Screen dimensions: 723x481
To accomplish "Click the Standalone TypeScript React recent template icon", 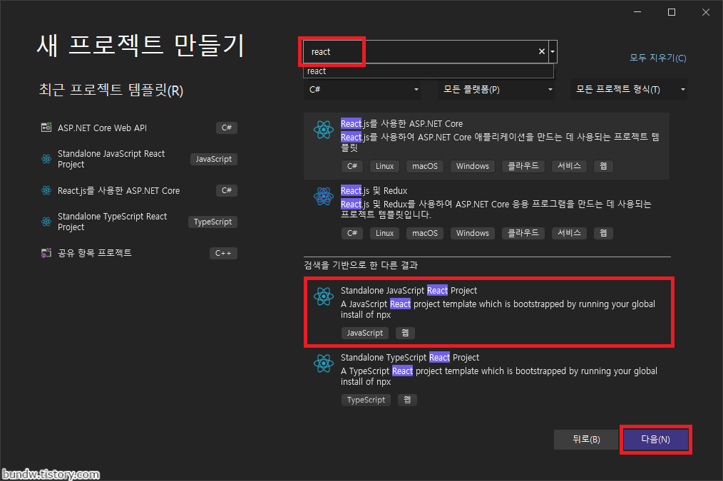I will pos(46,222).
